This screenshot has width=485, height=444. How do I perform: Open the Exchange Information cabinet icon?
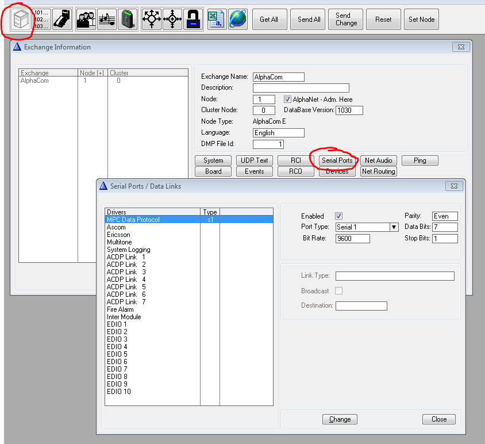[x=20, y=19]
